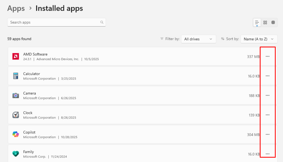Image resolution: width=283 pixels, height=162 pixels.
Task: Switch to list view layout
Action: pyautogui.click(x=257, y=23)
